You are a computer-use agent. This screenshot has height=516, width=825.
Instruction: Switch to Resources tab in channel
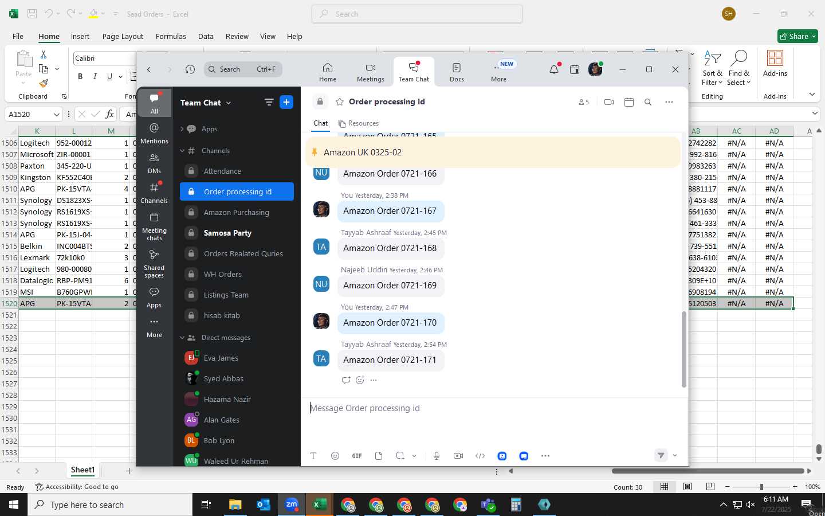[x=358, y=123]
